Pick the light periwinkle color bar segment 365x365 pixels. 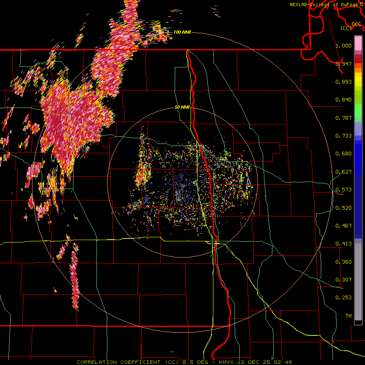[358, 129]
